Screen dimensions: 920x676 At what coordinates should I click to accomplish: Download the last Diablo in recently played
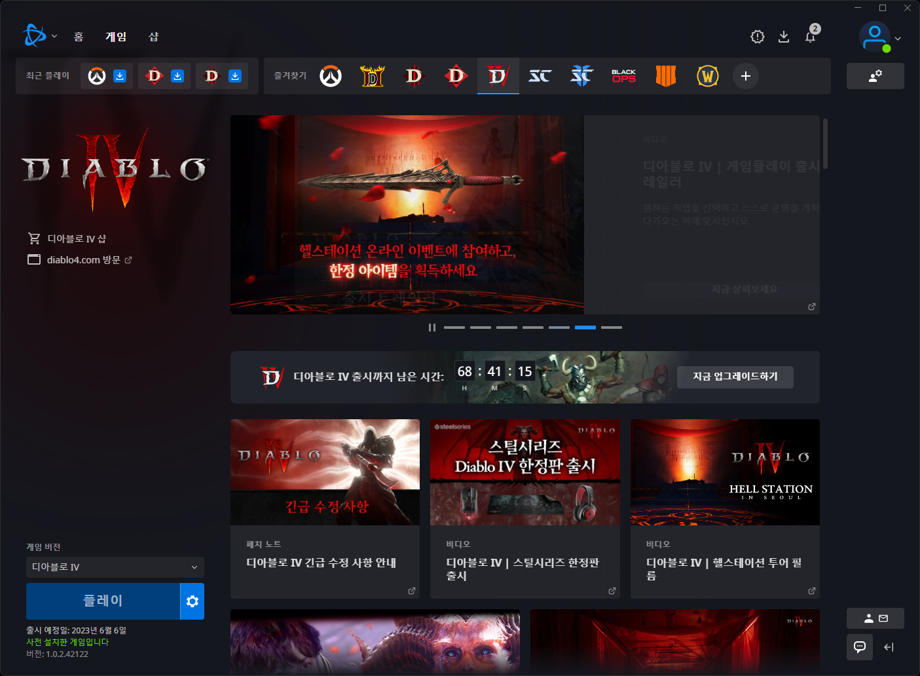click(x=235, y=76)
